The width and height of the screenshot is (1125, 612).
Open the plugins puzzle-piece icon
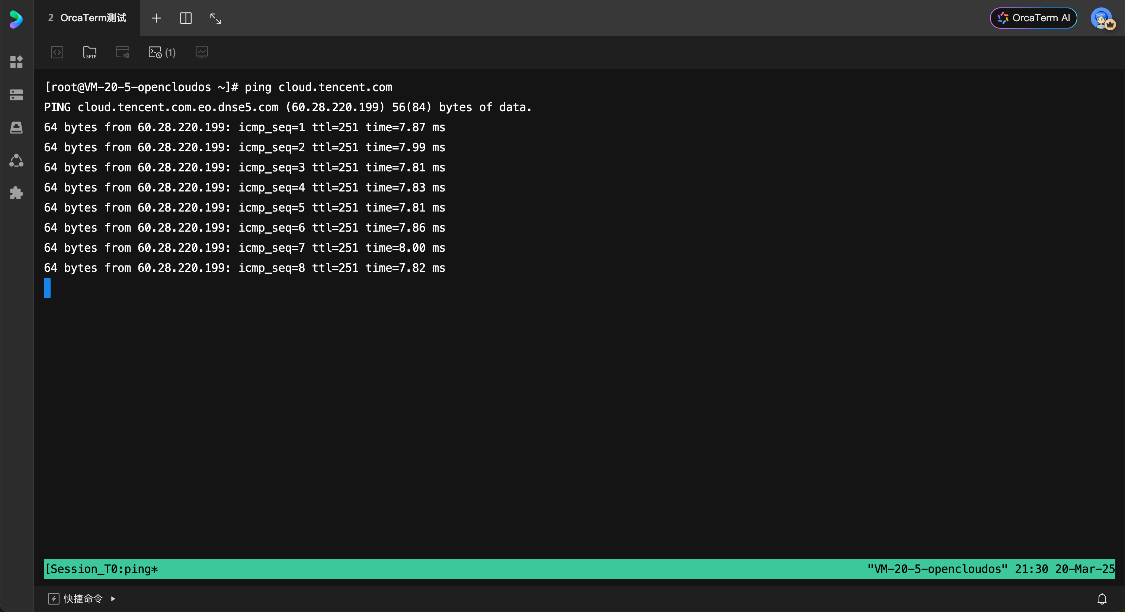tap(16, 193)
